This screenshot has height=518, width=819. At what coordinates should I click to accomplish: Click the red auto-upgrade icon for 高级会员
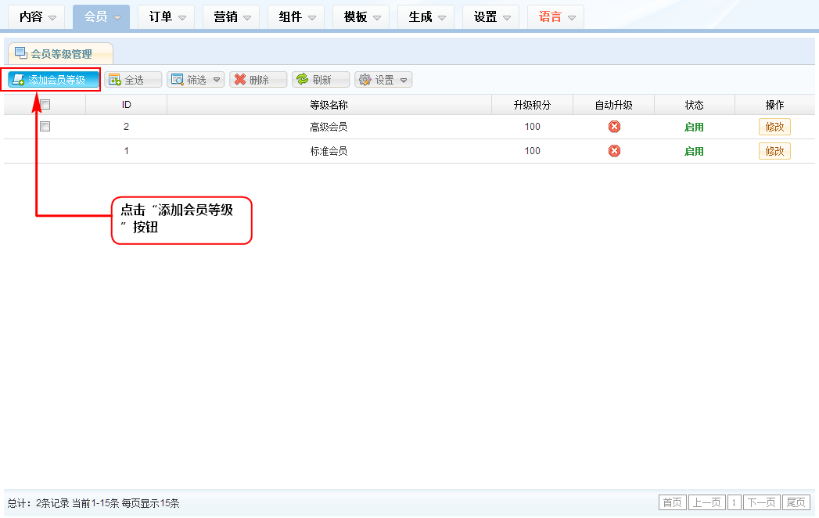point(614,127)
